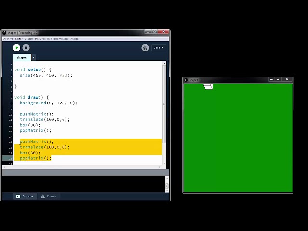This screenshot has width=308, height=231.
Task: Maximize the Processing editor window
Action: point(154,32)
